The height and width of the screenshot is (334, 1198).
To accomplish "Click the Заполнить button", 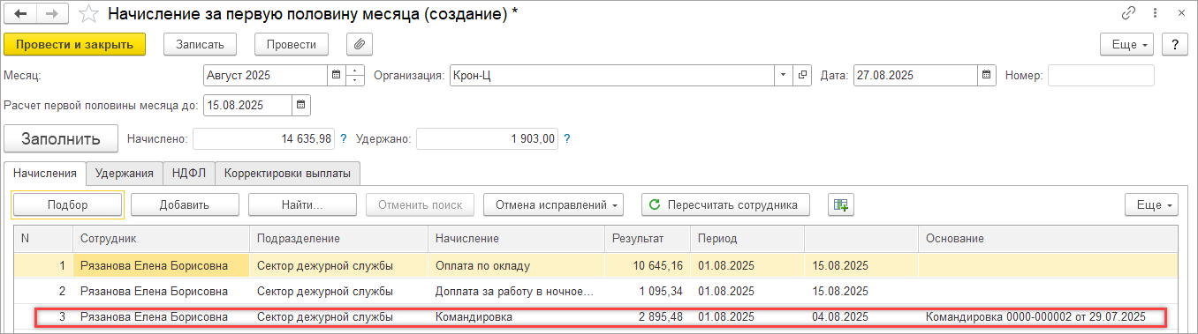I will tap(61, 139).
